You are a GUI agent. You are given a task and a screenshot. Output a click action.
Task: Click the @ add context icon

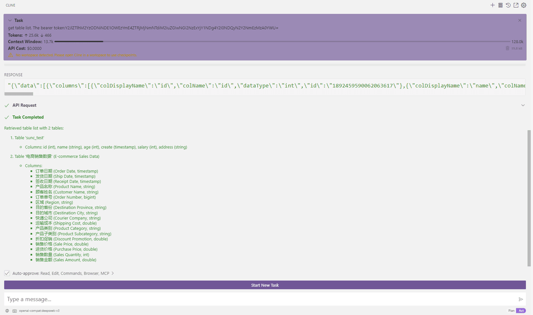click(x=7, y=311)
